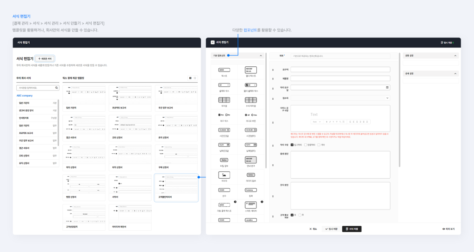Pick the 이미지 component icon

pyautogui.click(x=225, y=175)
